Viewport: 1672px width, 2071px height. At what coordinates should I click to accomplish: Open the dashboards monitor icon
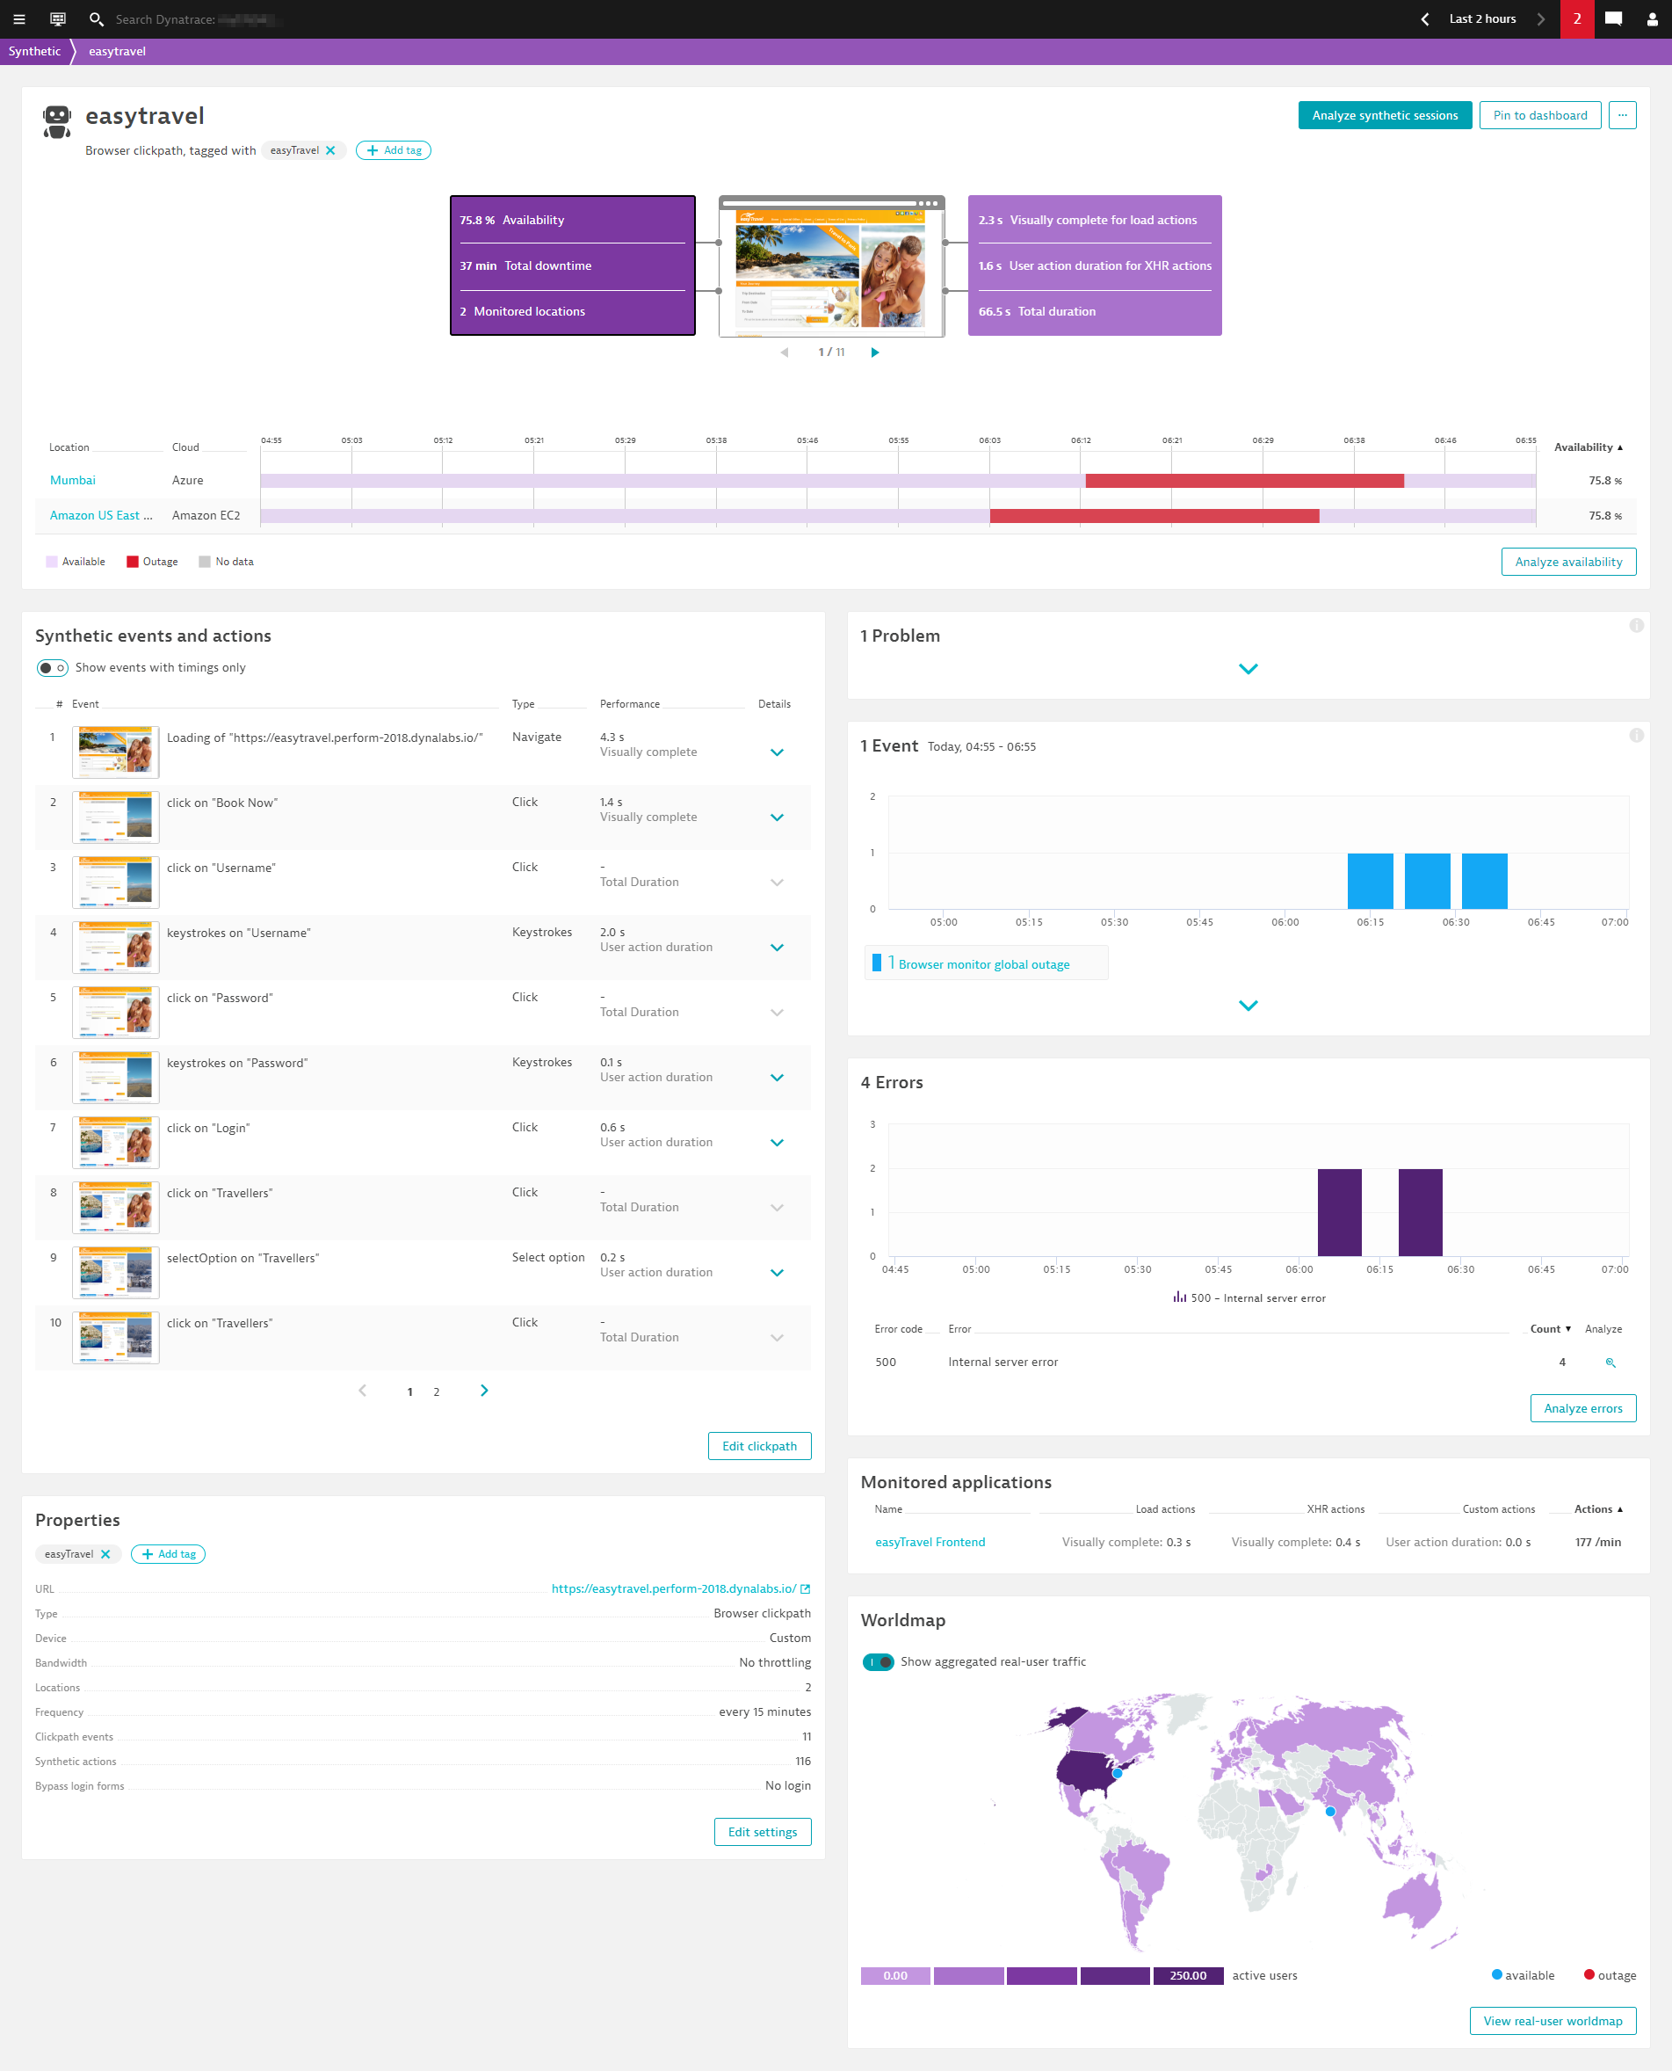click(x=58, y=19)
